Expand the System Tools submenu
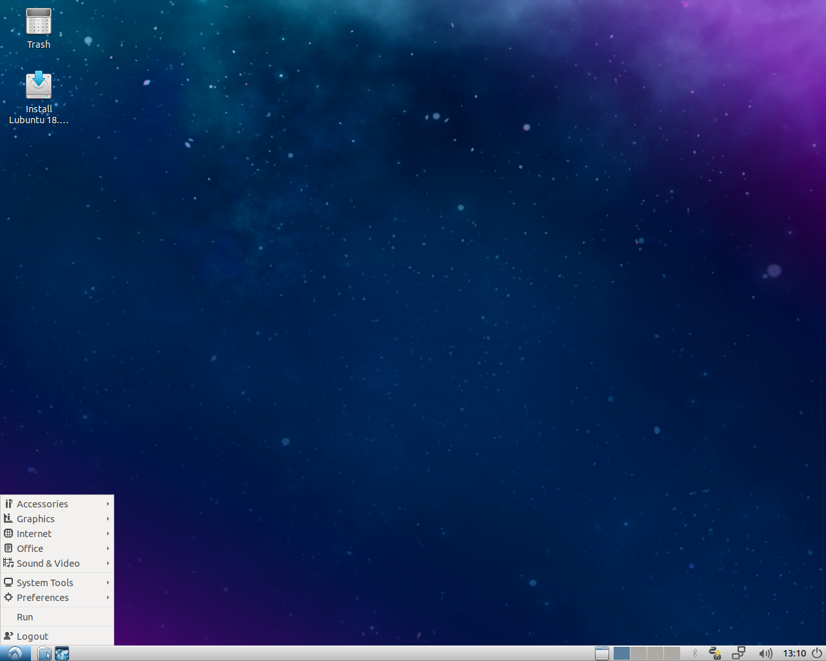Image resolution: width=826 pixels, height=661 pixels. [x=57, y=583]
